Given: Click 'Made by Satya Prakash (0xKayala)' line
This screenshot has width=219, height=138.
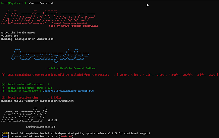Looking at the screenshot, I should click(x=73, y=26).
